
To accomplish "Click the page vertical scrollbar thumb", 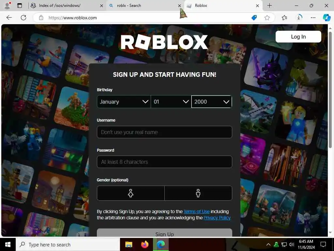I will tap(330, 90).
